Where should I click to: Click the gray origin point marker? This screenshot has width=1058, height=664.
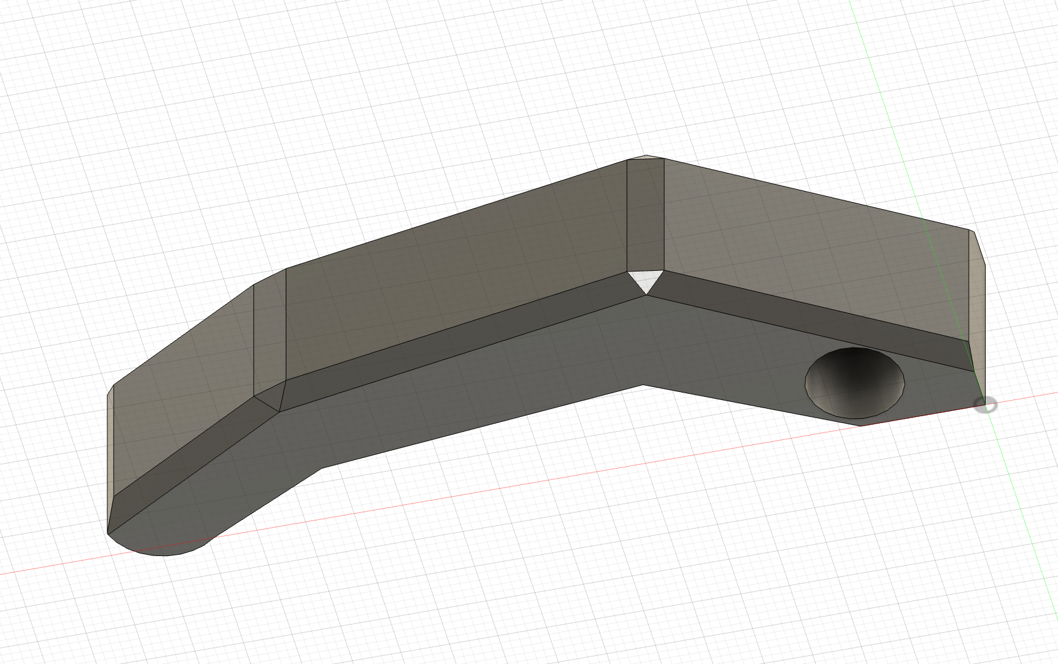click(986, 406)
